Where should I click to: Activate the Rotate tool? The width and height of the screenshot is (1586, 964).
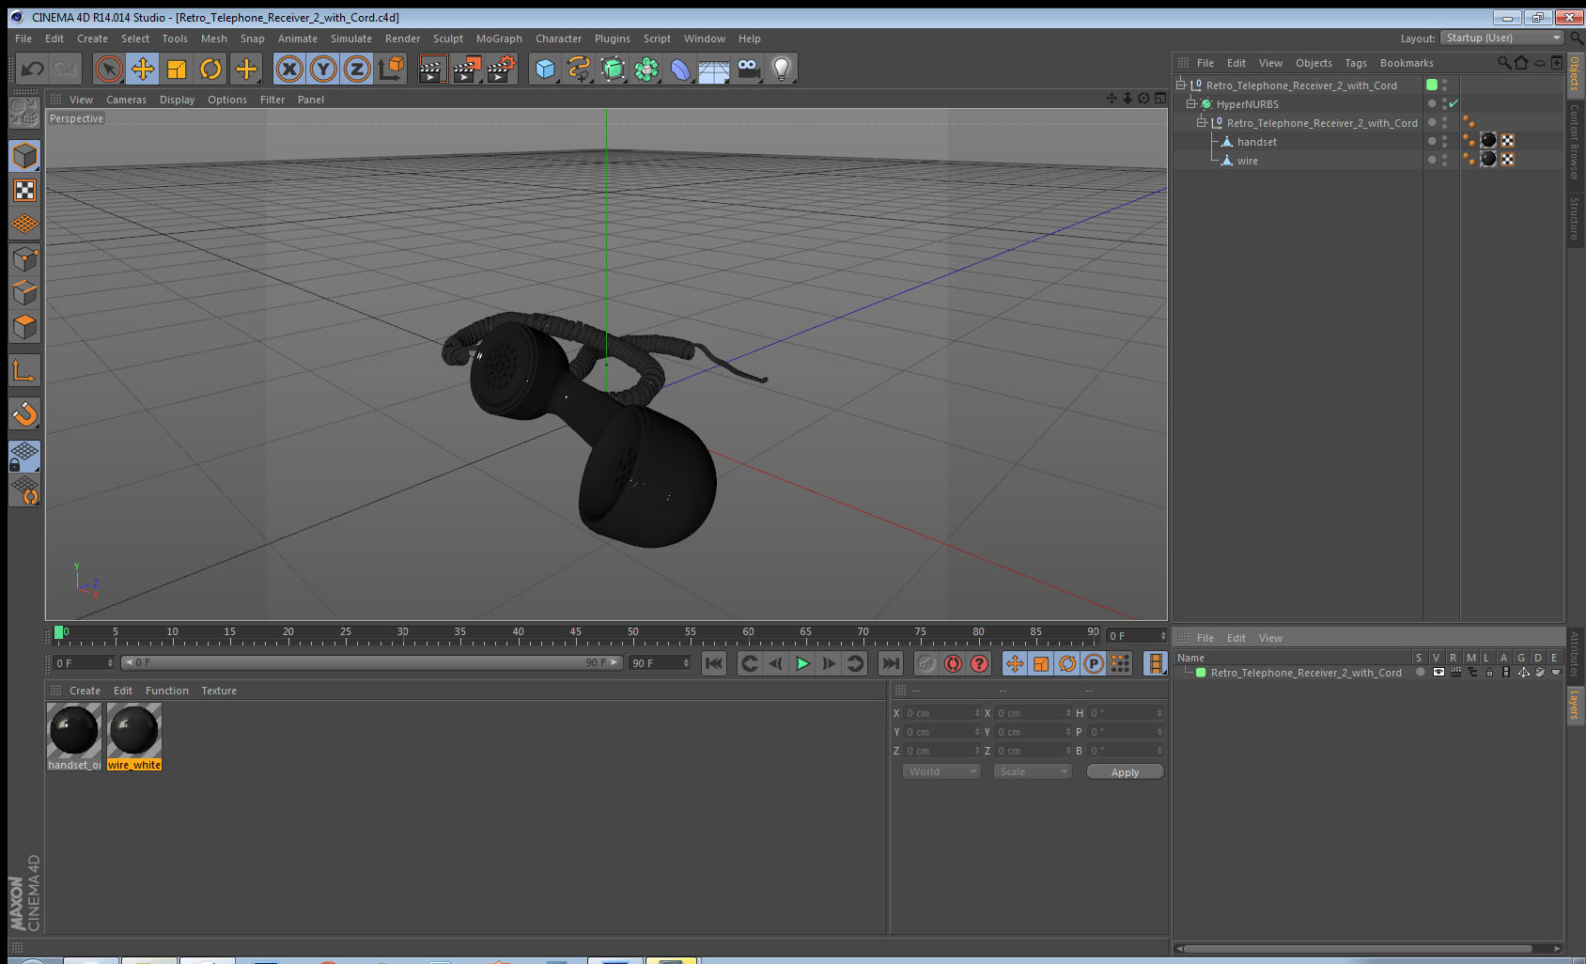pyautogui.click(x=210, y=69)
